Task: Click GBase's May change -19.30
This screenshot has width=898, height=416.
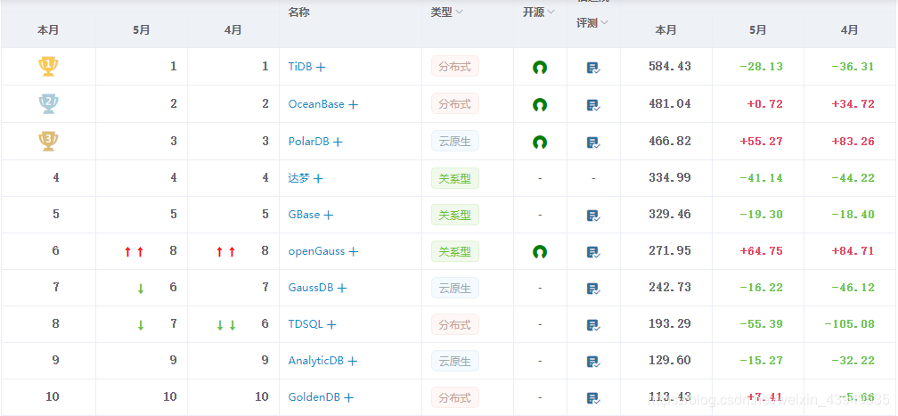Action: pos(761,215)
